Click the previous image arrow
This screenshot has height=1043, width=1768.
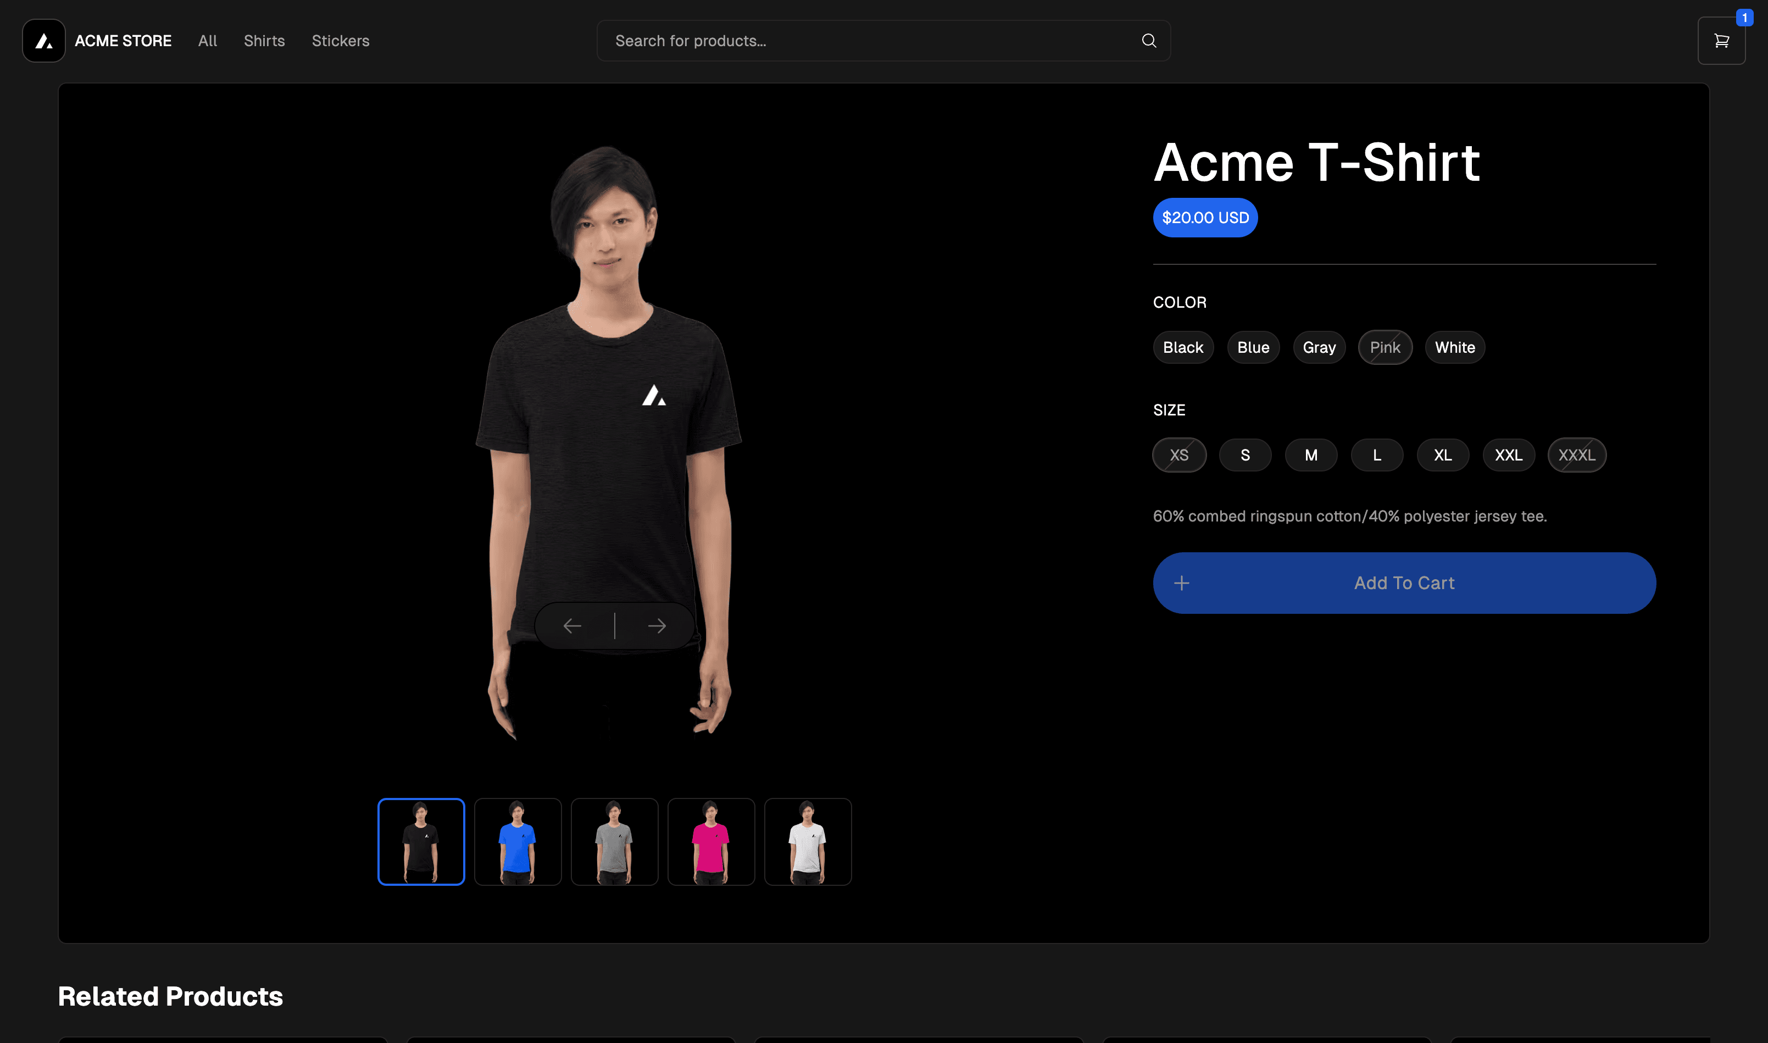point(572,625)
